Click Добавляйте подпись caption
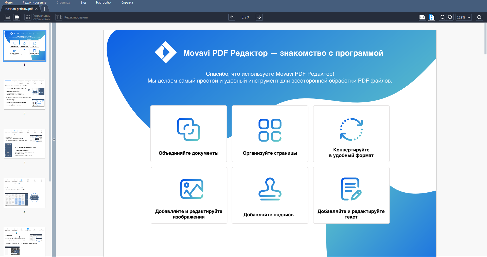 pyautogui.click(x=269, y=215)
